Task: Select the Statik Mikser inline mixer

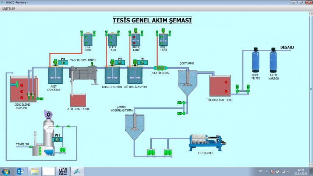Action: [x=160, y=68]
